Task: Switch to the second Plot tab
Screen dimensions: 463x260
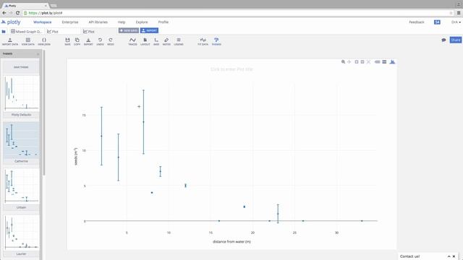Action: (x=99, y=31)
